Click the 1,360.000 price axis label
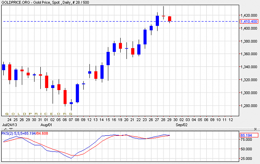 249,54
